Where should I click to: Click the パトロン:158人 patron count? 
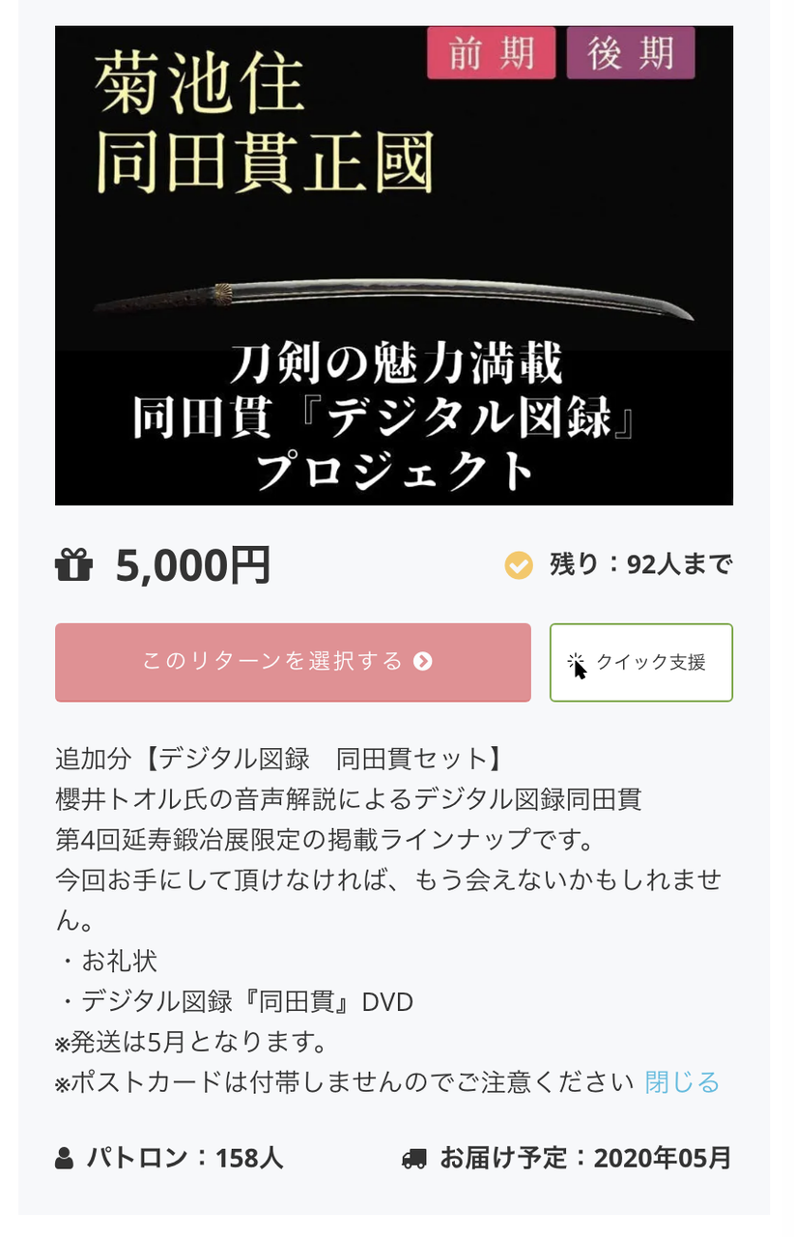coord(185,1158)
